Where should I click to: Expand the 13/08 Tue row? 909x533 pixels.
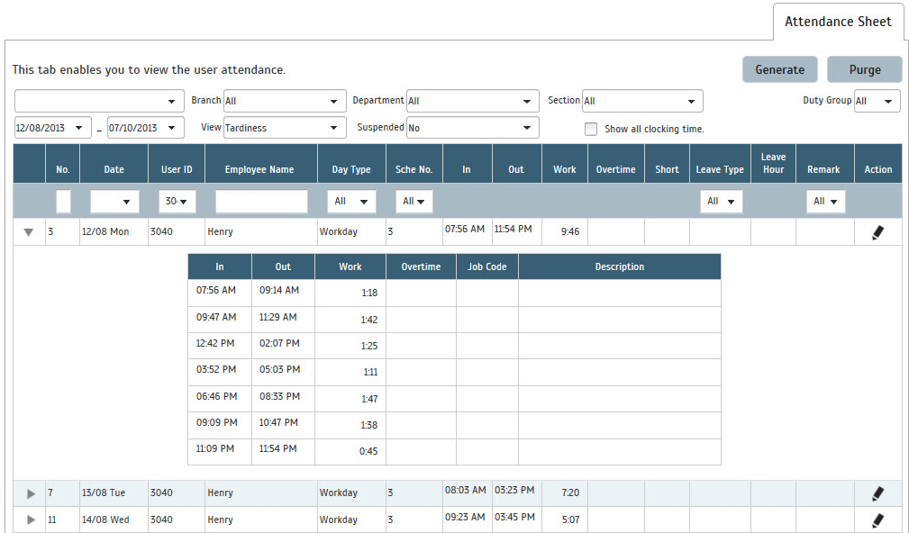31,493
